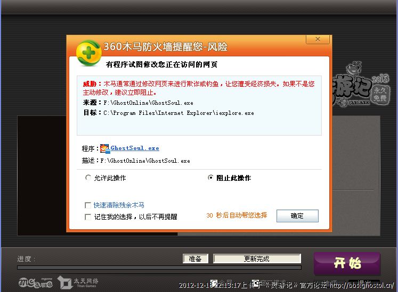Click the GhostSoul.exe program icon

[104, 148]
